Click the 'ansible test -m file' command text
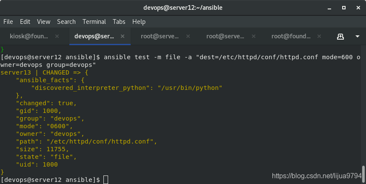 [142, 57]
